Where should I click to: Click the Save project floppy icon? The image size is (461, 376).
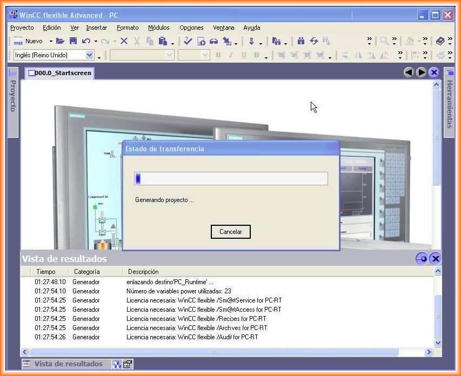[73, 41]
